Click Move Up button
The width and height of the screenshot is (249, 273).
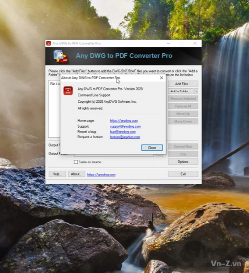point(183,114)
